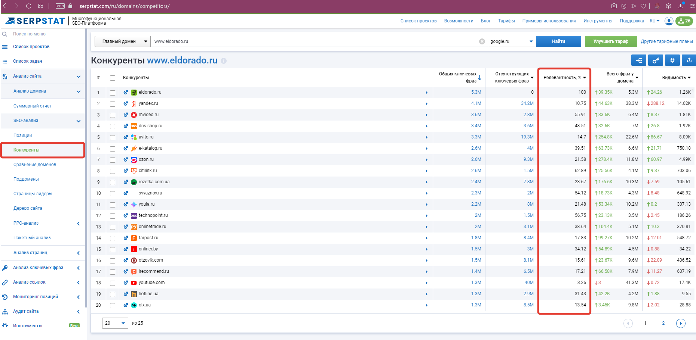Screen dimensions: 696x340
Task: Toggle the select-all checkbox in the table header
Action: tap(113, 78)
